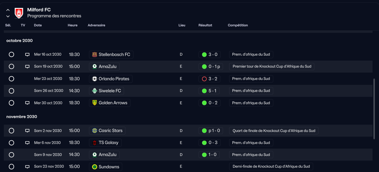Click the up chevron beside Milford FC

pyautogui.click(x=8, y=10)
